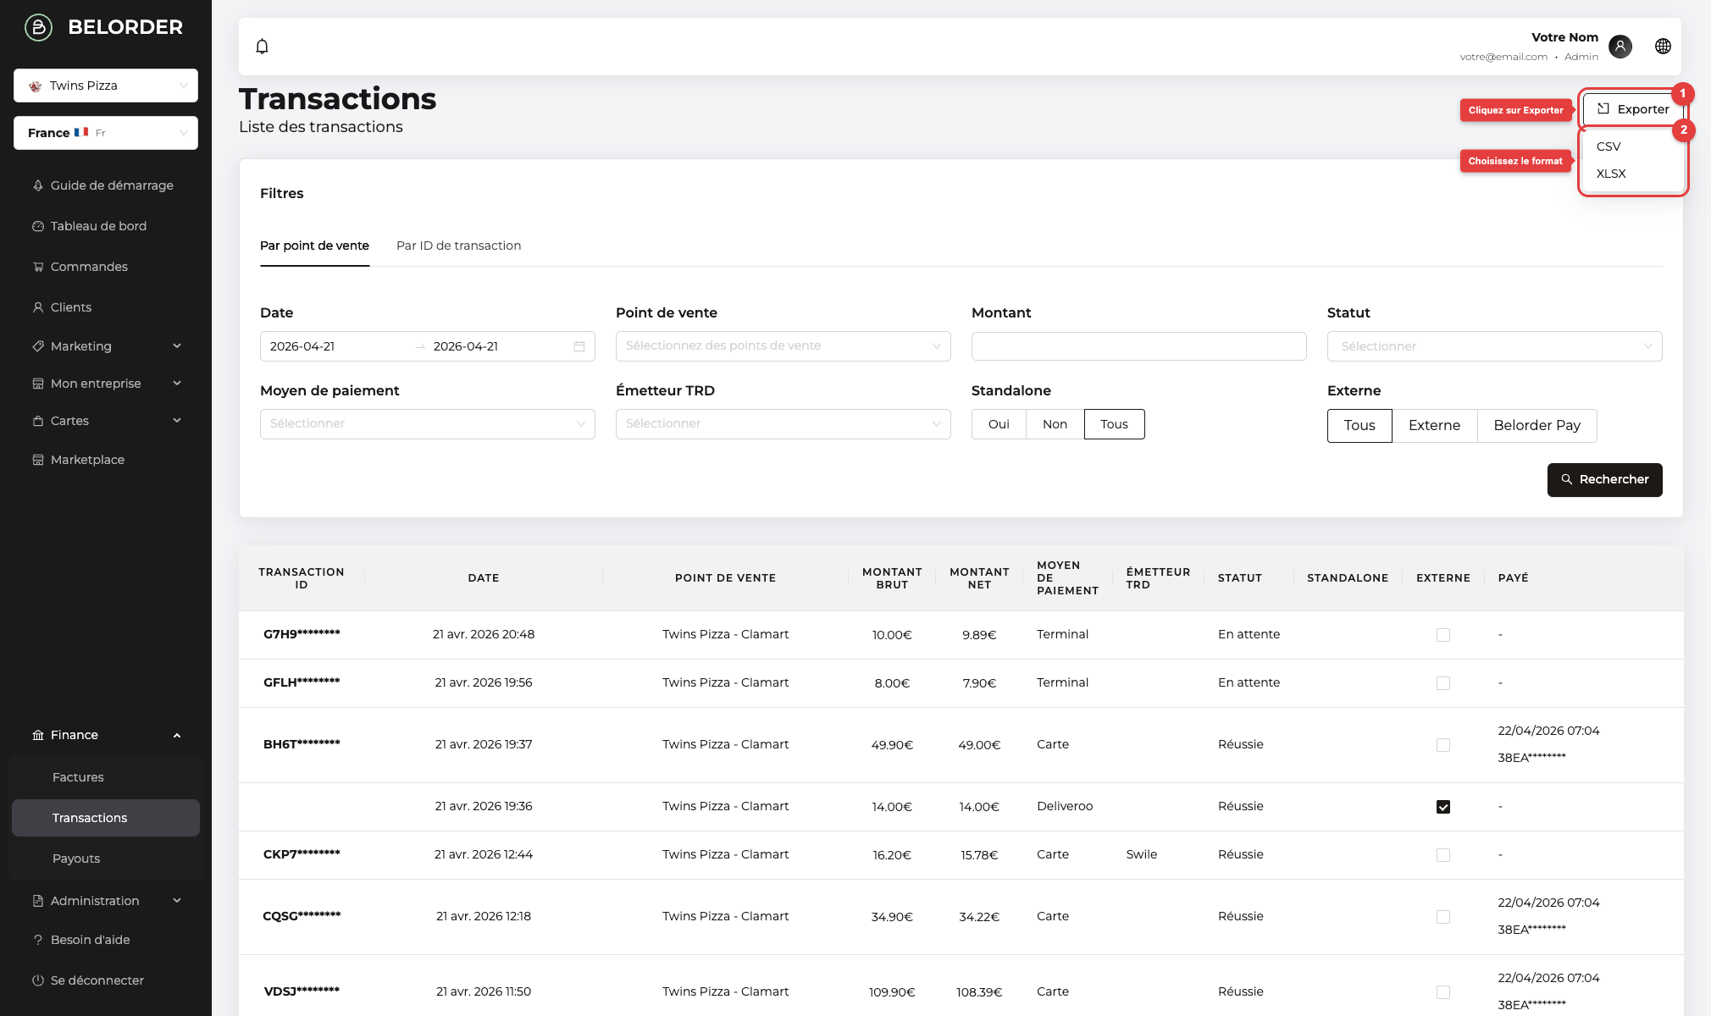Click the French flag icon
Image resolution: width=1711 pixels, height=1016 pixels.
click(81, 132)
